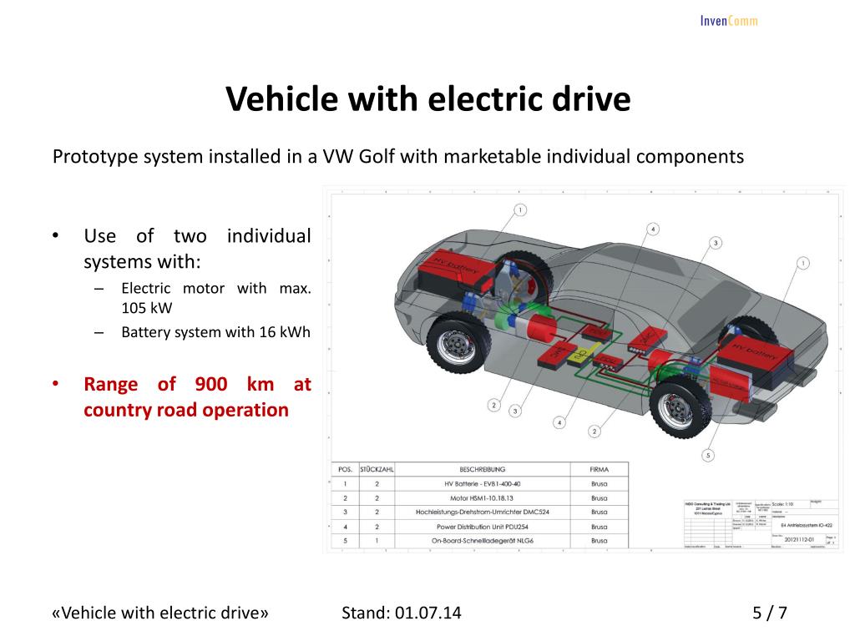Click the yellow CPU block in the car
Screen dimensions: 855x641
582,356
